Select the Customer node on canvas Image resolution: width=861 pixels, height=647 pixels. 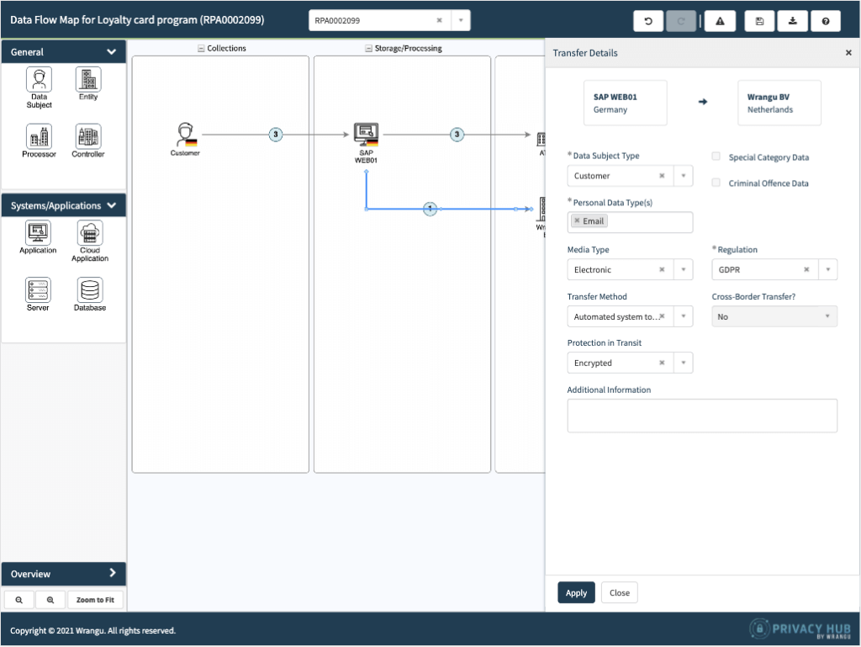point(186,135)
